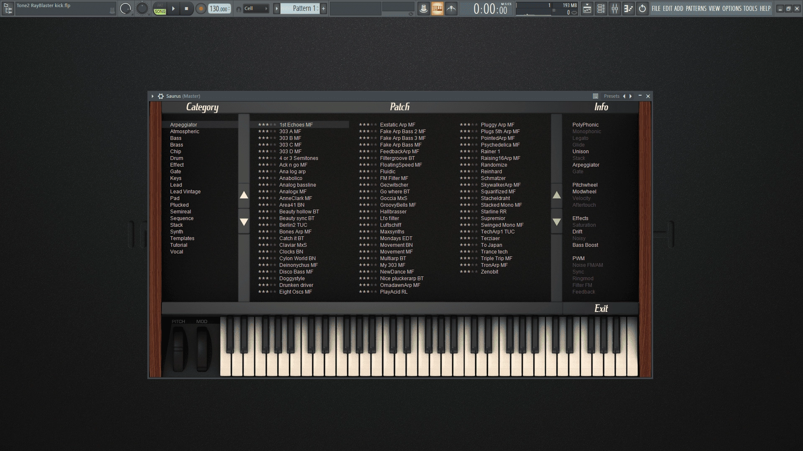The image size is (803, 451).
Task: Click the tempo field showing 130.000
Action: tap(220, 9)
